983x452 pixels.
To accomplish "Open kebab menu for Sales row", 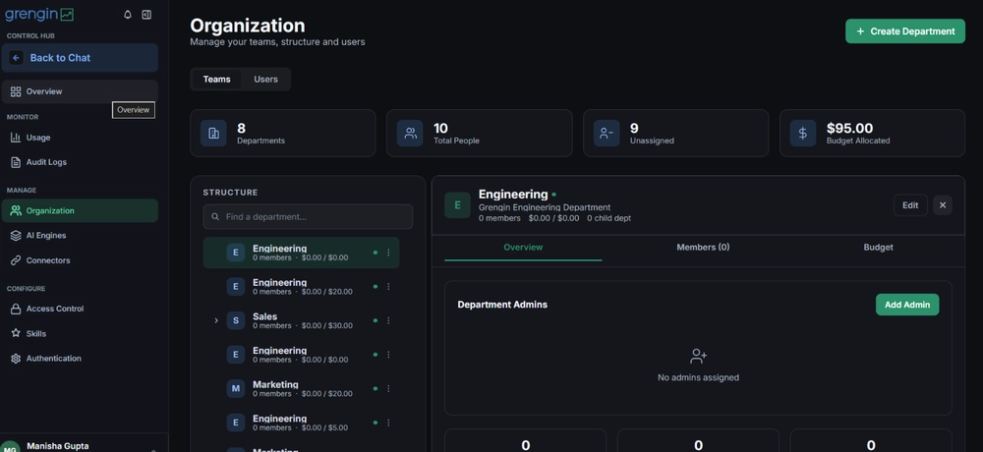I will click(x=388, y=320).
